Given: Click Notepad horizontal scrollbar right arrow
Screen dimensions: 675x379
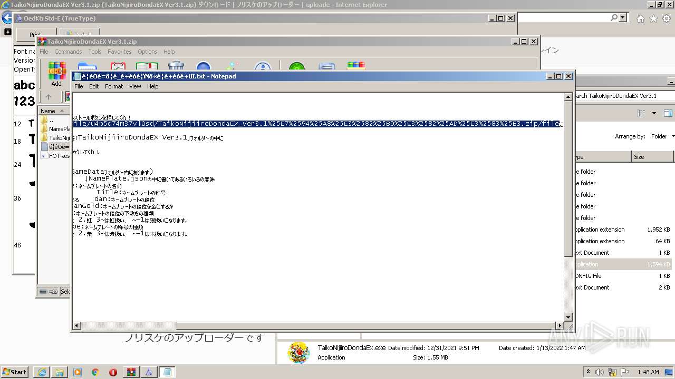Looking at the screenshot, I should (x=560, y=326).
